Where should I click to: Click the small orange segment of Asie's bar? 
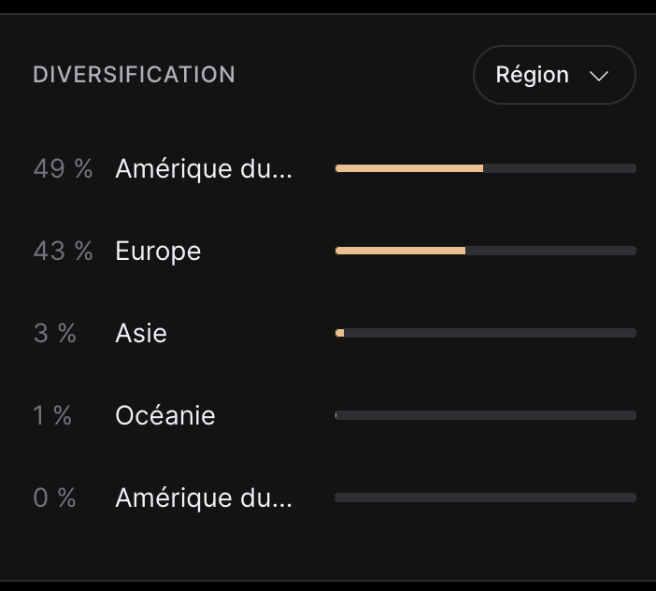click(340, 333)
